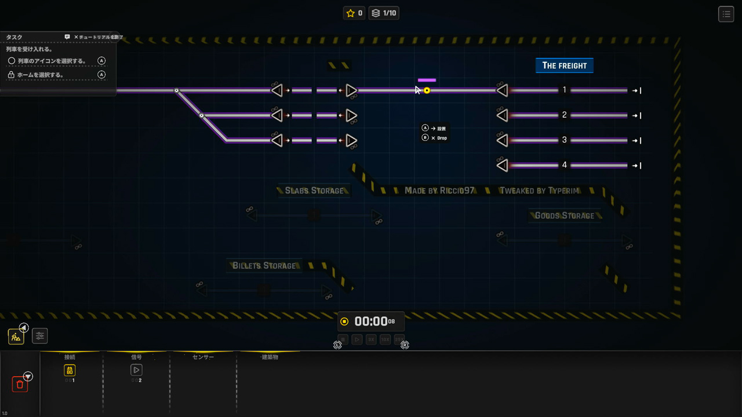Expand the delete tool down-arrow options

pos(28,376)
